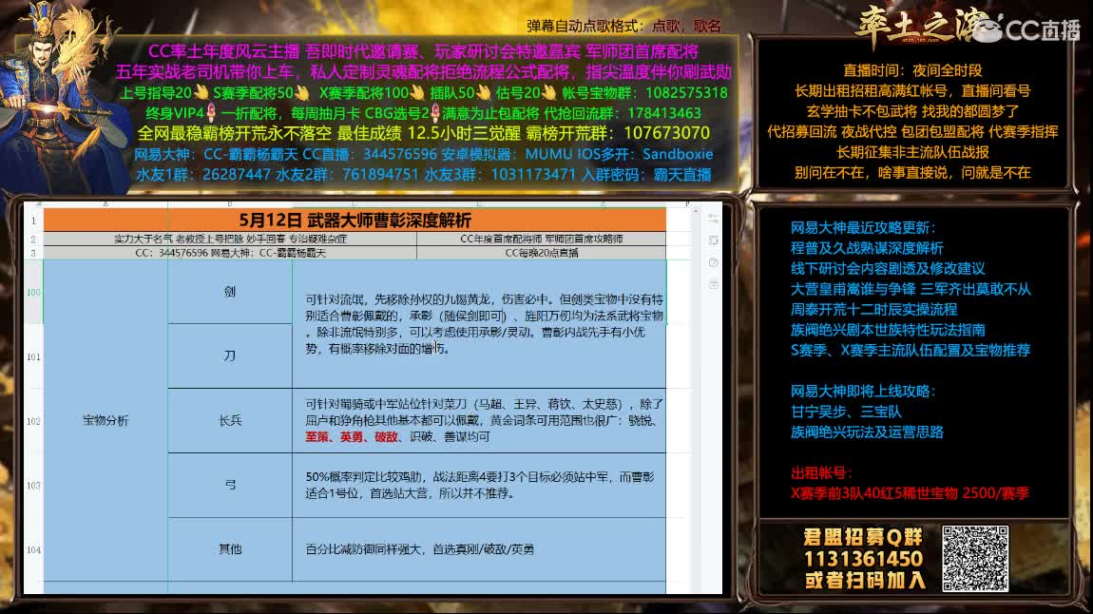Select the 刀 cell

click(230, 356)
